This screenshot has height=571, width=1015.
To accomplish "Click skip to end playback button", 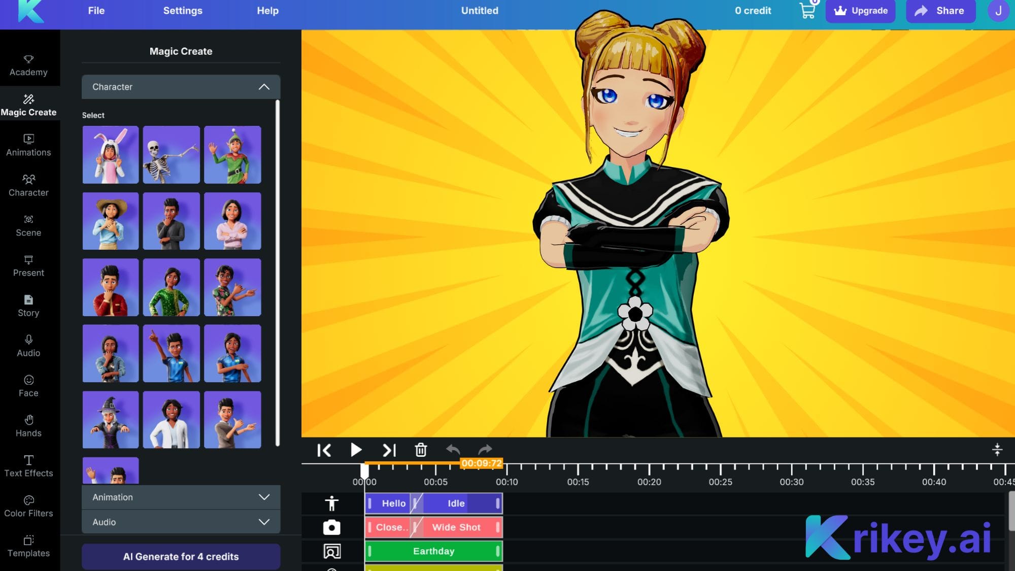I will 388,450.
